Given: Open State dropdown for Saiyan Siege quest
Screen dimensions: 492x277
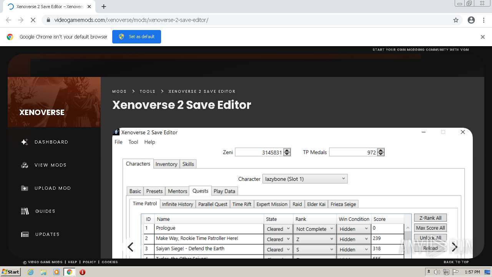Looking at the screenshot, I should (x=278, y=250).
